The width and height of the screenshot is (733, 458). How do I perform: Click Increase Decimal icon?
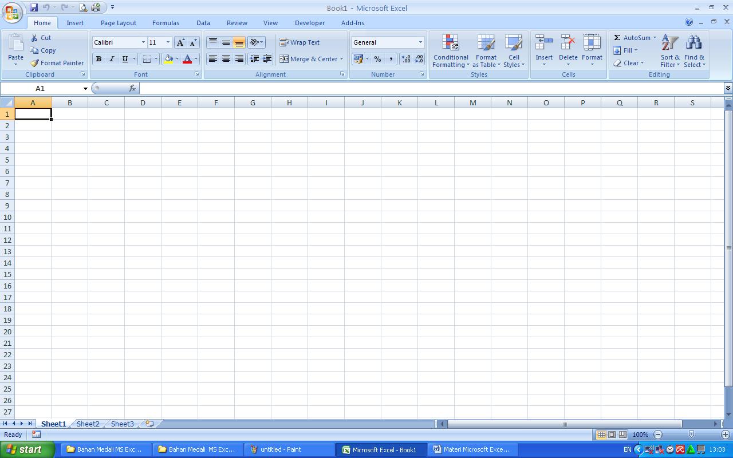pyautogui.click(x=406, y=59)
